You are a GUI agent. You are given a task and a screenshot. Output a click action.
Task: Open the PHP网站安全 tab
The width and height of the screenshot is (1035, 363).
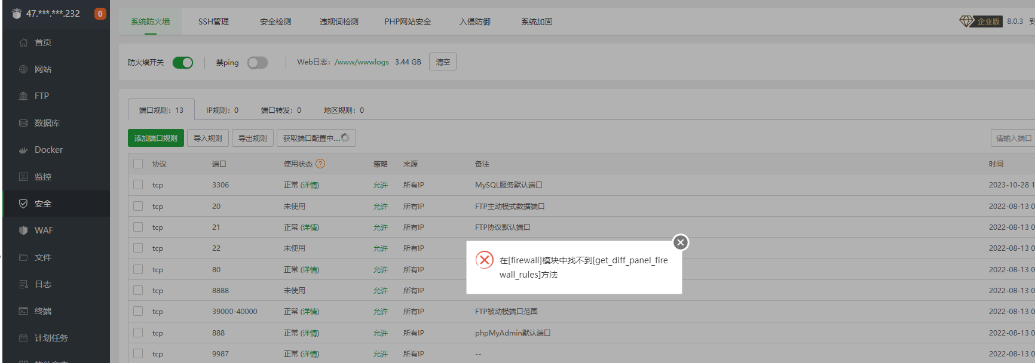pos(408,21)
